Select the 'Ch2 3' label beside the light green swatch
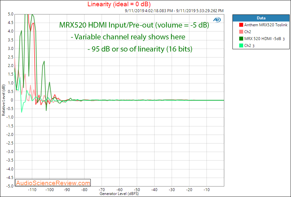291x197 pixels. (x=249, y=46)
